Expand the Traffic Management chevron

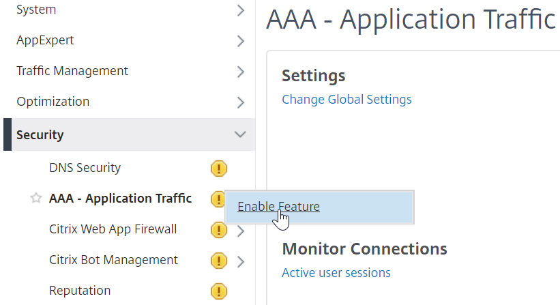[x=241, y=72]
